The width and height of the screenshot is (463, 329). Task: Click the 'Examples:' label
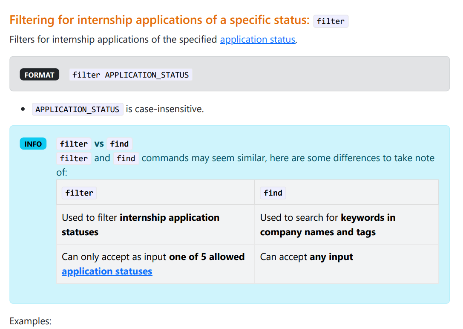point(30,321)
